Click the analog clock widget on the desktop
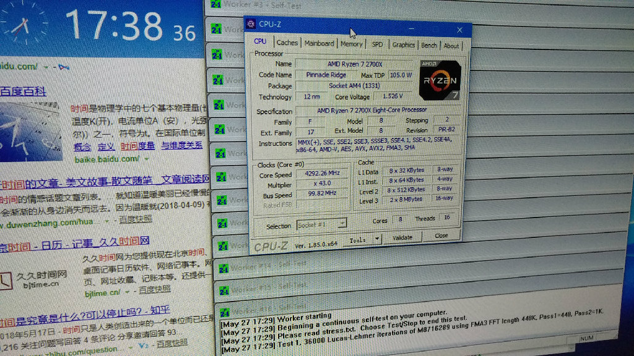The width and height of the screenshot is (634, 356). (x=23, y=22)
